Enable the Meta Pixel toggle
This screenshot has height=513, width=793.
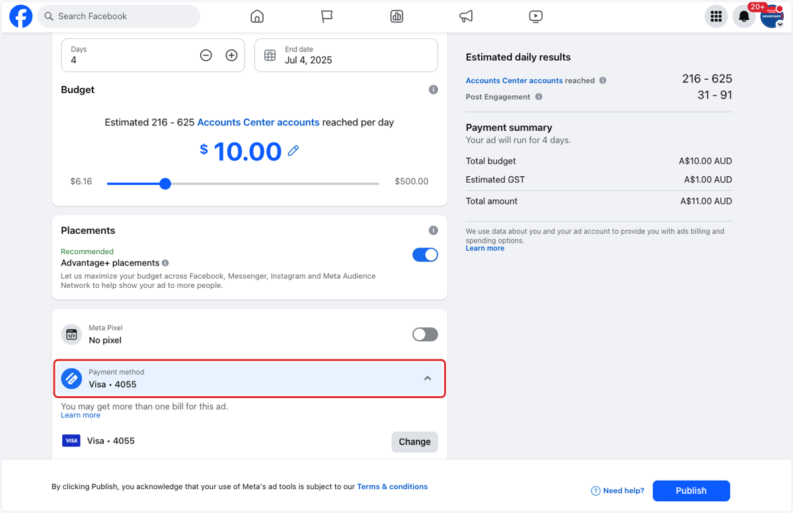pyautogui.click(x=425, y=335)
